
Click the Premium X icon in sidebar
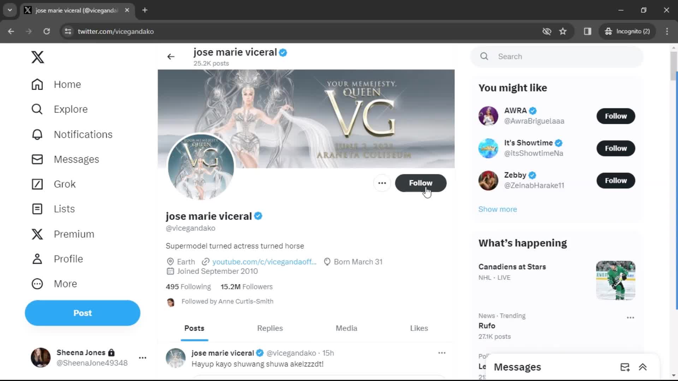[x=37, y=234]
